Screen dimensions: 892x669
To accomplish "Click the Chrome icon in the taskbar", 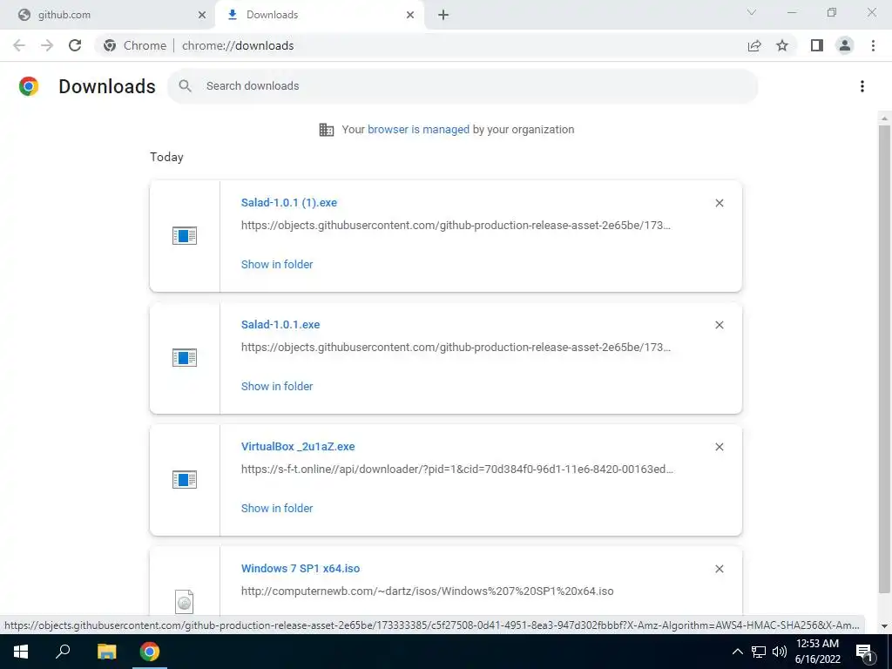I will [x=150, y=652].
